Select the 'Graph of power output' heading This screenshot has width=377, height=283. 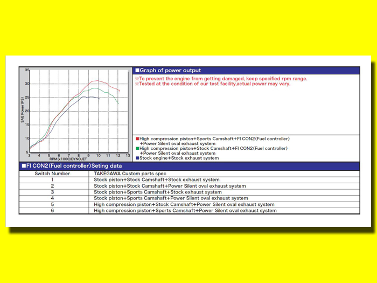(168, 71)
